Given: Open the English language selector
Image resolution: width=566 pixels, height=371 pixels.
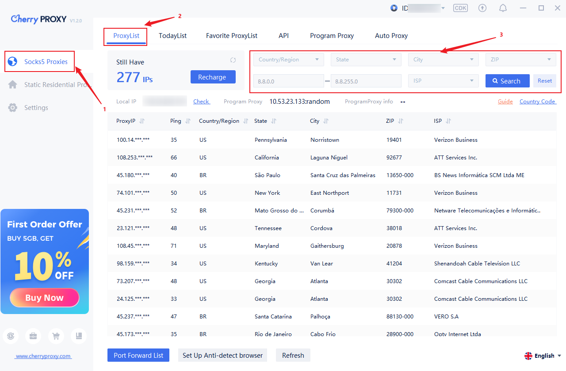Looking at the screenshot, I should point(543,356).
